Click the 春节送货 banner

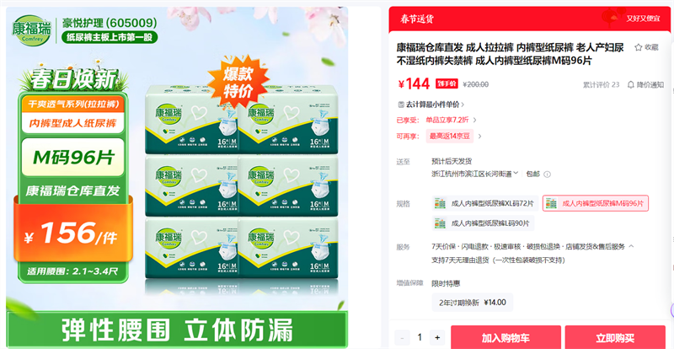pyautogui.click(x=530, y=19)
